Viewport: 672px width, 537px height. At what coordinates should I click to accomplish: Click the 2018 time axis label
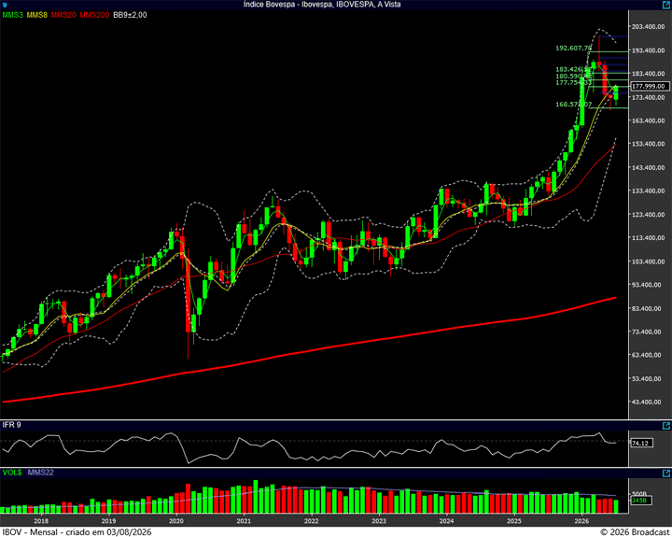[41, 521]
